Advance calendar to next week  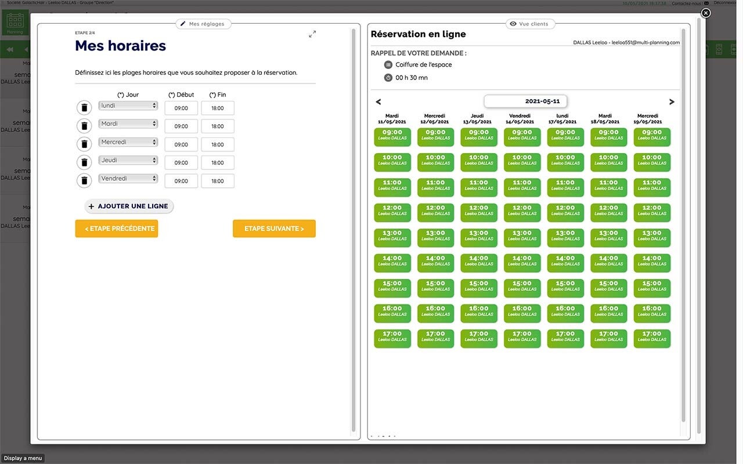(x=672, y=102)
